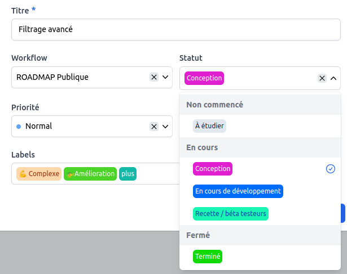Click the selected Conception tag in Statut field
The height and width of the screenshot is (274, 347).
coord(204,78)
